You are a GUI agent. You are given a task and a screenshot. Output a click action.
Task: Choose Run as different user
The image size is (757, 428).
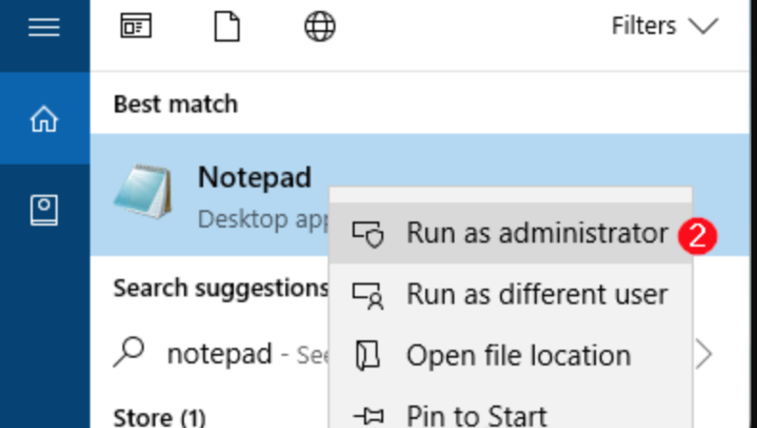pyautogui.click(x=511, y=294)
